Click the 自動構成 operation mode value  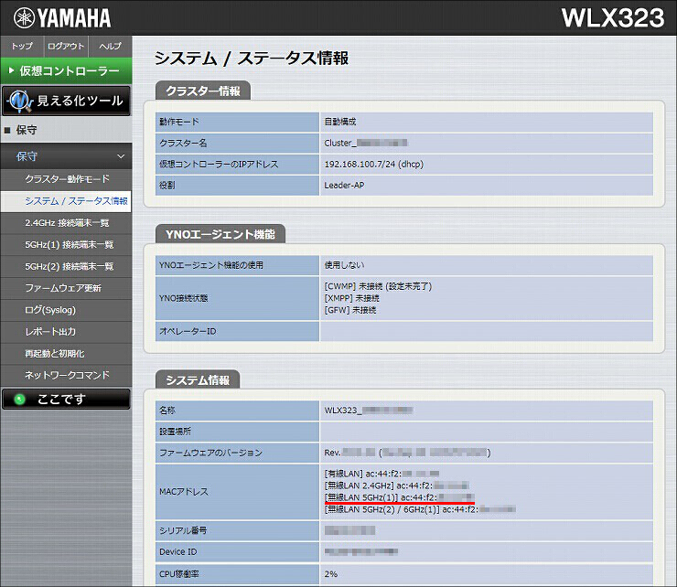340,122
